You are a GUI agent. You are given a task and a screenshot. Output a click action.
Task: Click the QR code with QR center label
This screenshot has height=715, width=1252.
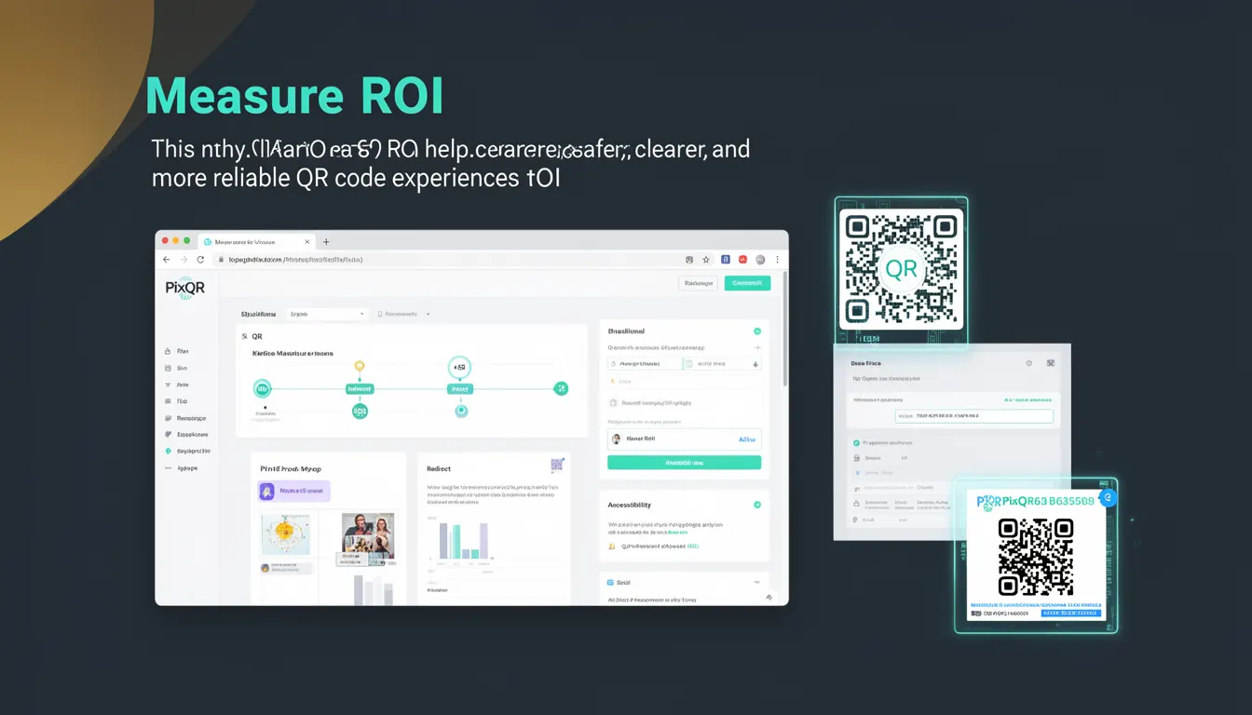point(901,270)
